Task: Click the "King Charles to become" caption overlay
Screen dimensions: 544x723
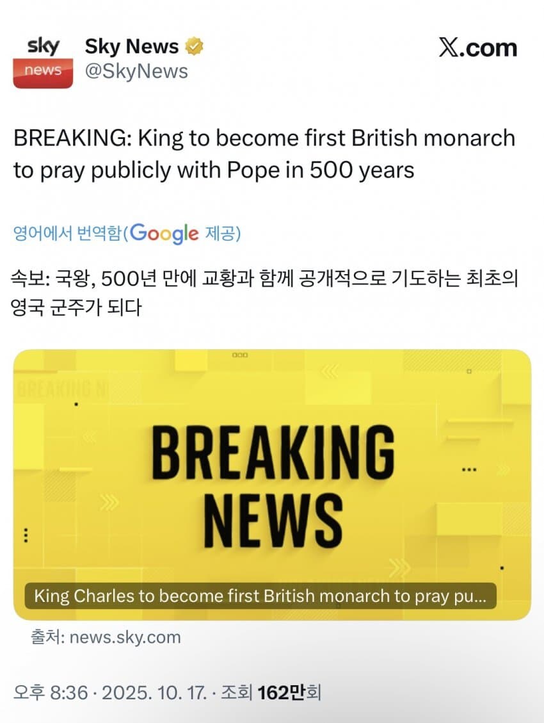Action: point(260,596)
